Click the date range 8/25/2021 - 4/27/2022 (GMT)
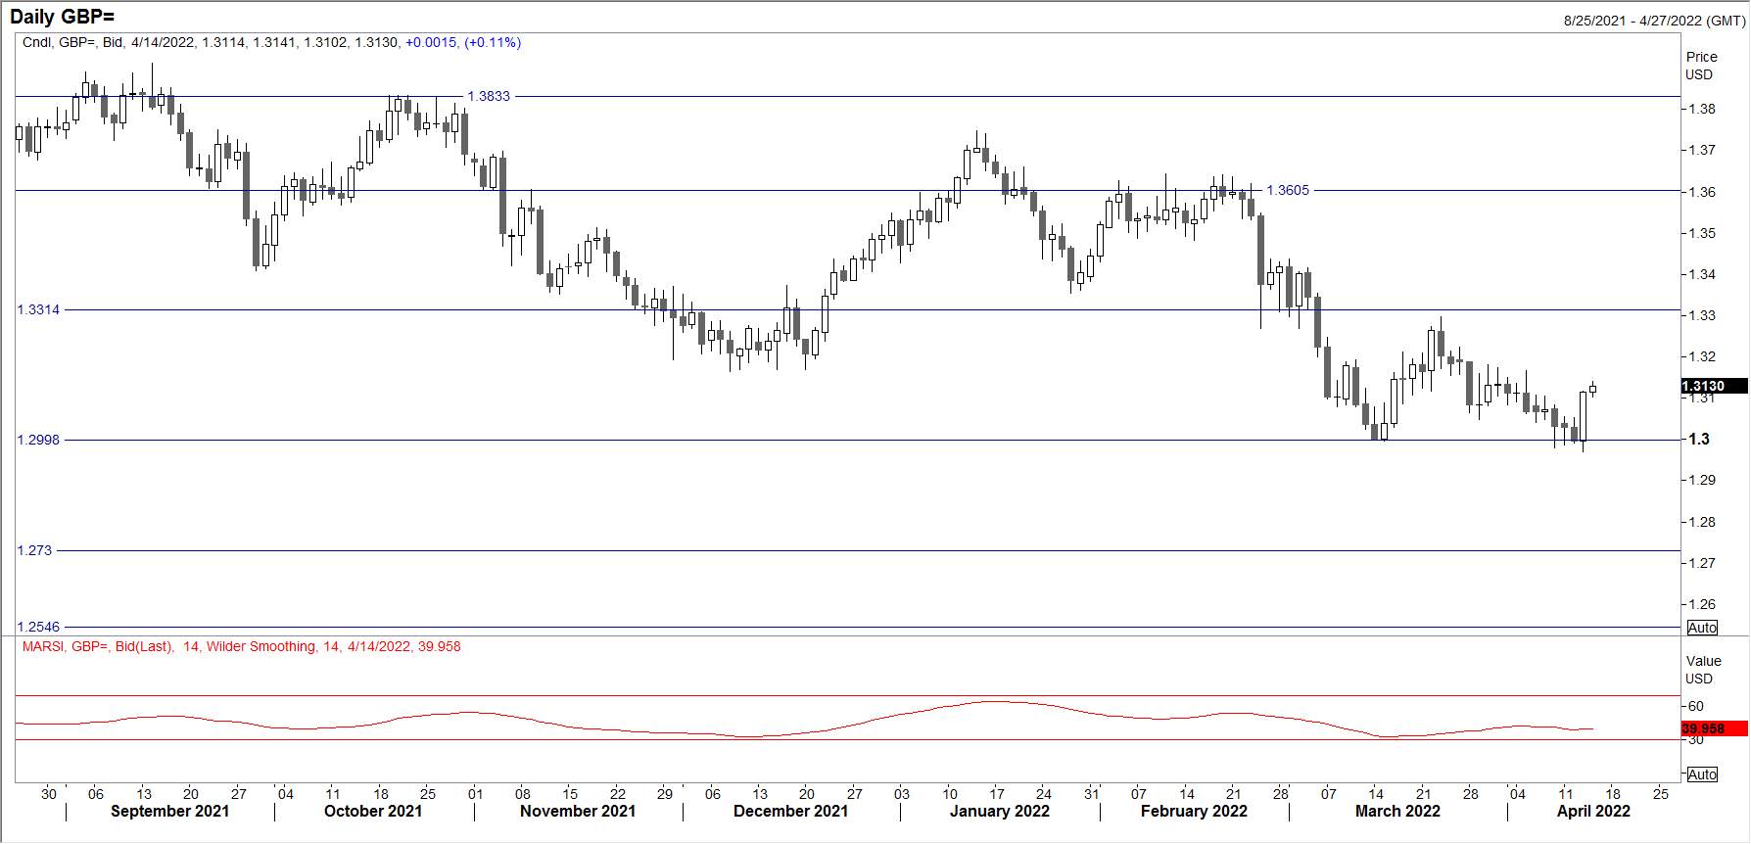 (1654, 21)
